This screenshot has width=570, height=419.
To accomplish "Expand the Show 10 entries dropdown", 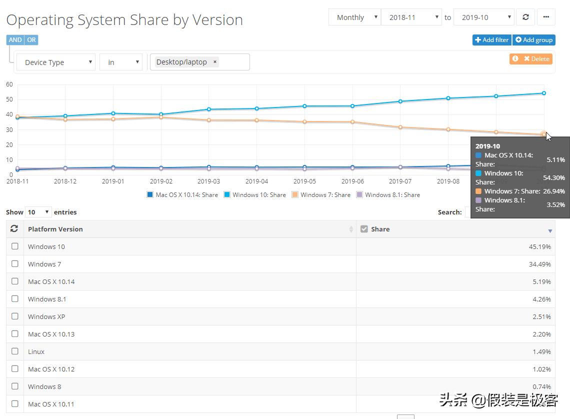I will point(38,211).
